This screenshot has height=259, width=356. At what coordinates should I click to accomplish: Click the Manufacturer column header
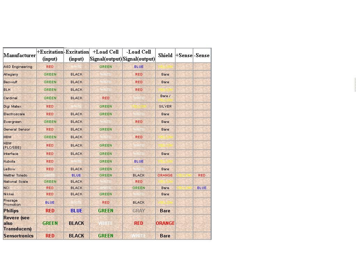click(19, 55)
